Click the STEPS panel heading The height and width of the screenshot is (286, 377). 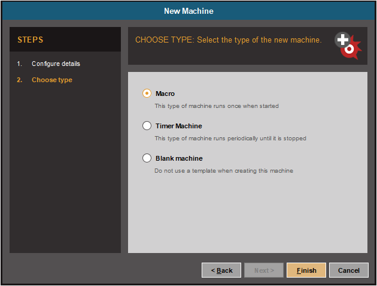click(31, 40)
